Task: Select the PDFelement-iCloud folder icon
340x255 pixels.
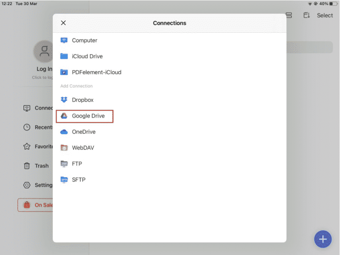Action: (x=64, y=73)
